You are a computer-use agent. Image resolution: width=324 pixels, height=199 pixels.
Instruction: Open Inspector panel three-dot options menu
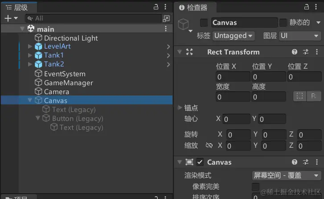click(316, 7)
